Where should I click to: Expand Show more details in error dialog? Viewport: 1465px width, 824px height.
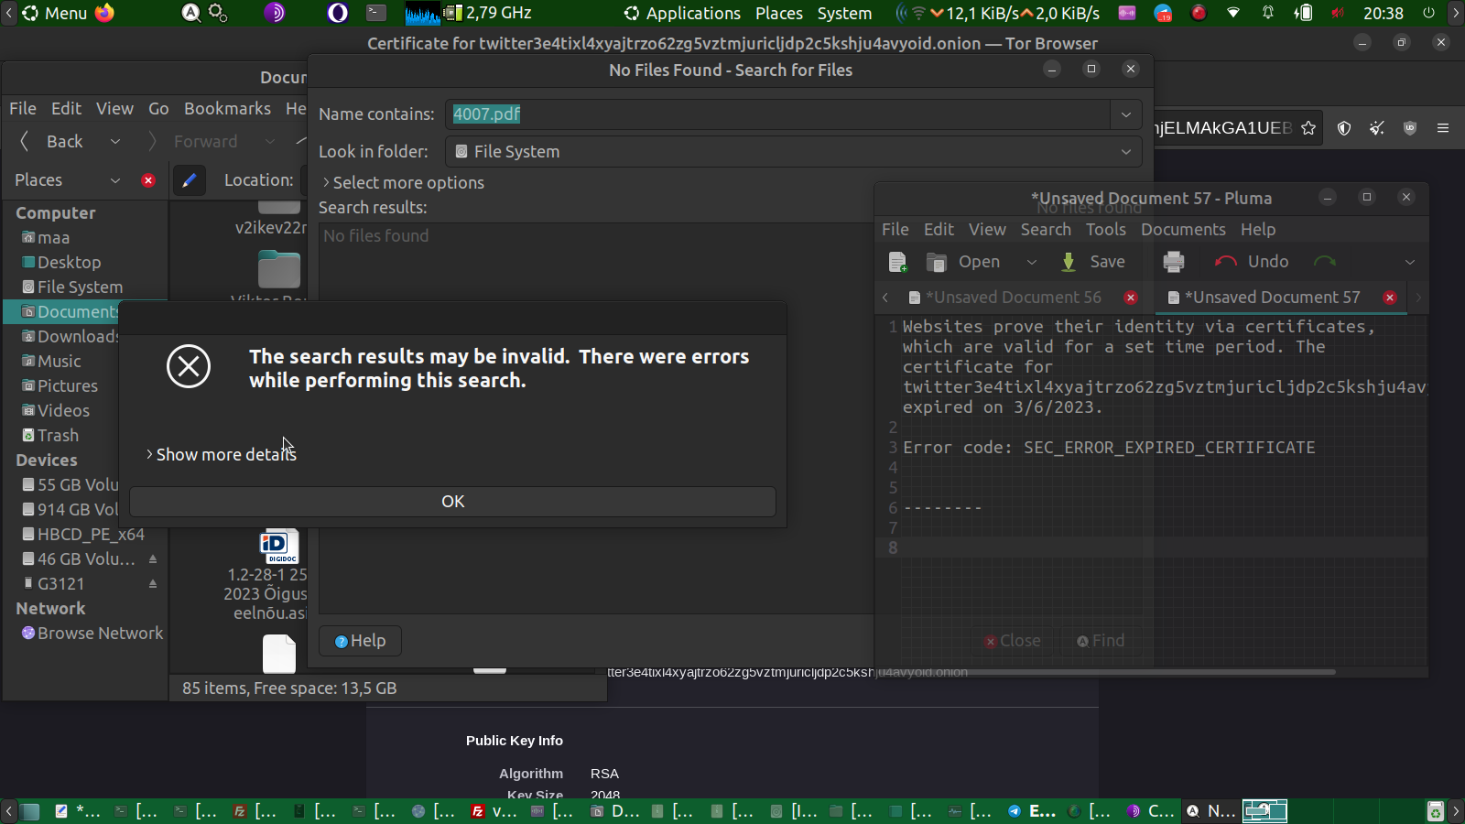pos(221,455)
